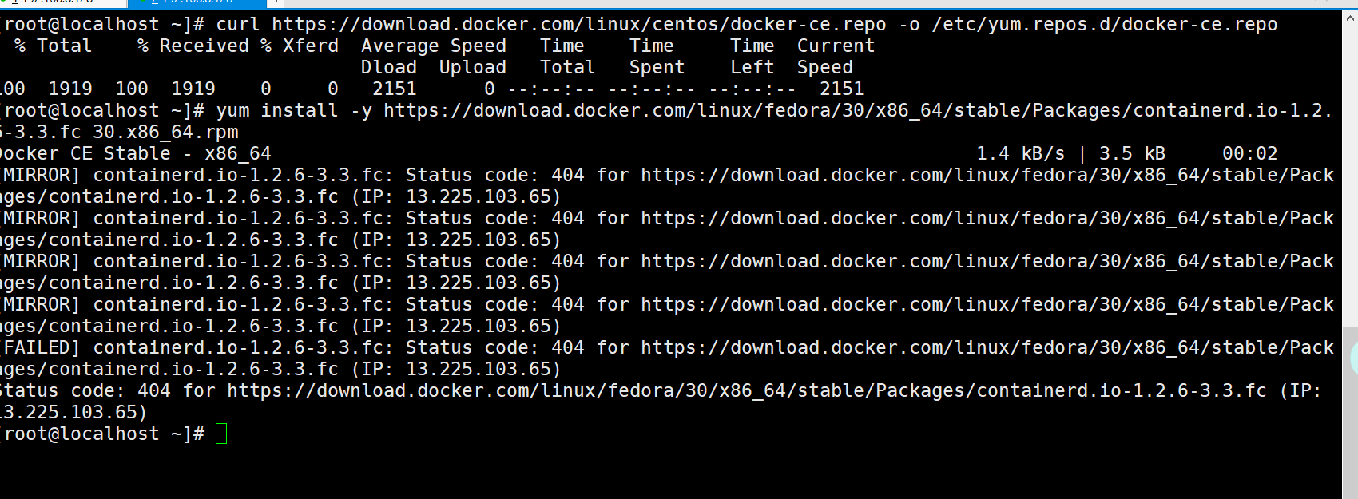Click the green connection dot on first tab
The image size is (1358, 499).
(x=5, y=2)
